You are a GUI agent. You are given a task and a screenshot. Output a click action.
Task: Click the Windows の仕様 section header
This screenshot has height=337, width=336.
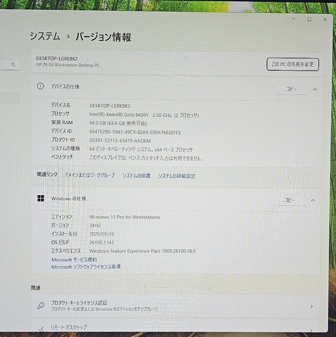69,198
